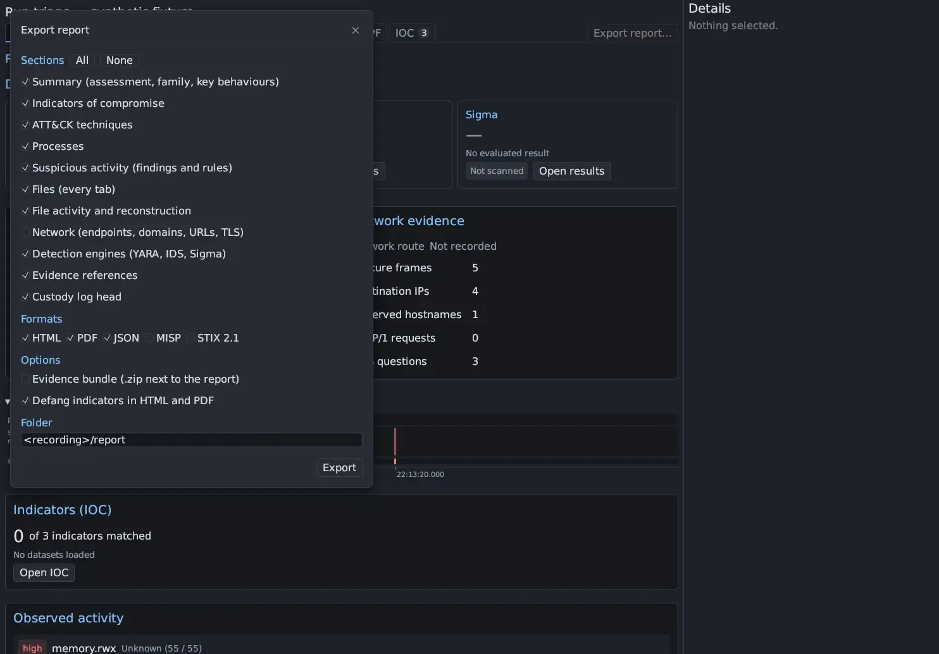The image size is (939, 654).
Task: Close the Export report dialog
Action: click(356, 30)
